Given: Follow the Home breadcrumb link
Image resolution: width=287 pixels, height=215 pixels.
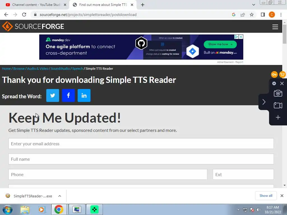Looking at the screenshot, I should [6, 69].
